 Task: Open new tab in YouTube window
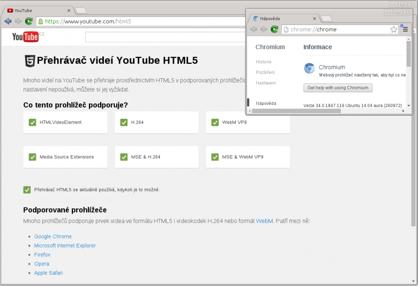click(x=81, y=11)
